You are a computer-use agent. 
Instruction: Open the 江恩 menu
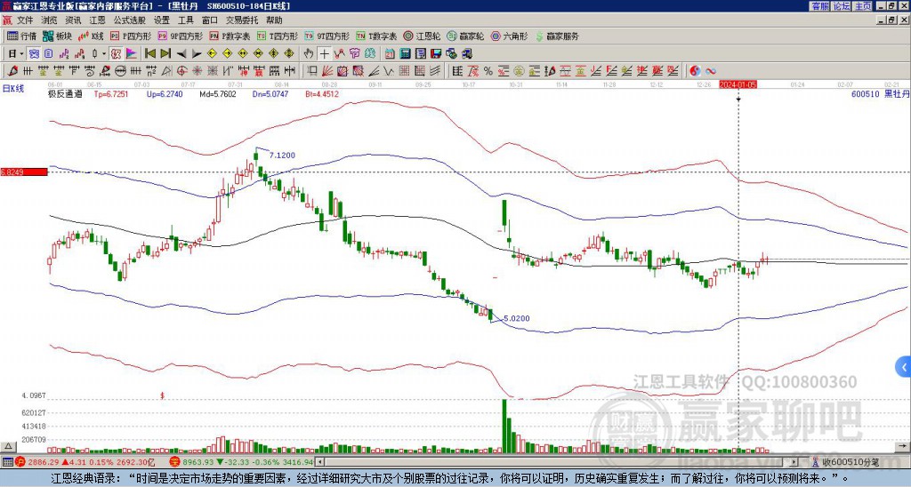[98, 20]
